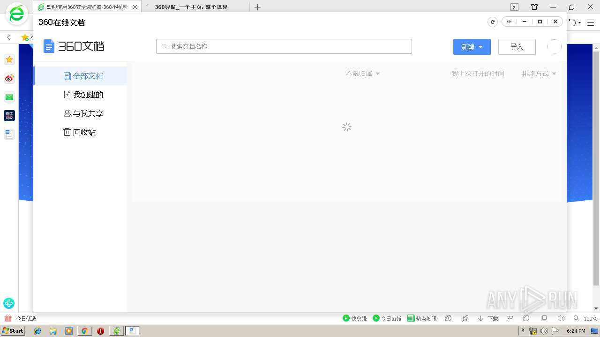The height and width of the screenshot is (337, 600).
Task: Click the accelerator icon in status bar
Action: pyautogui.click(x=449, y=318)
